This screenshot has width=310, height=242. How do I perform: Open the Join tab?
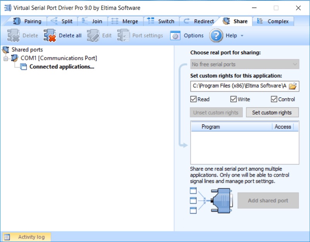(92, 21)
